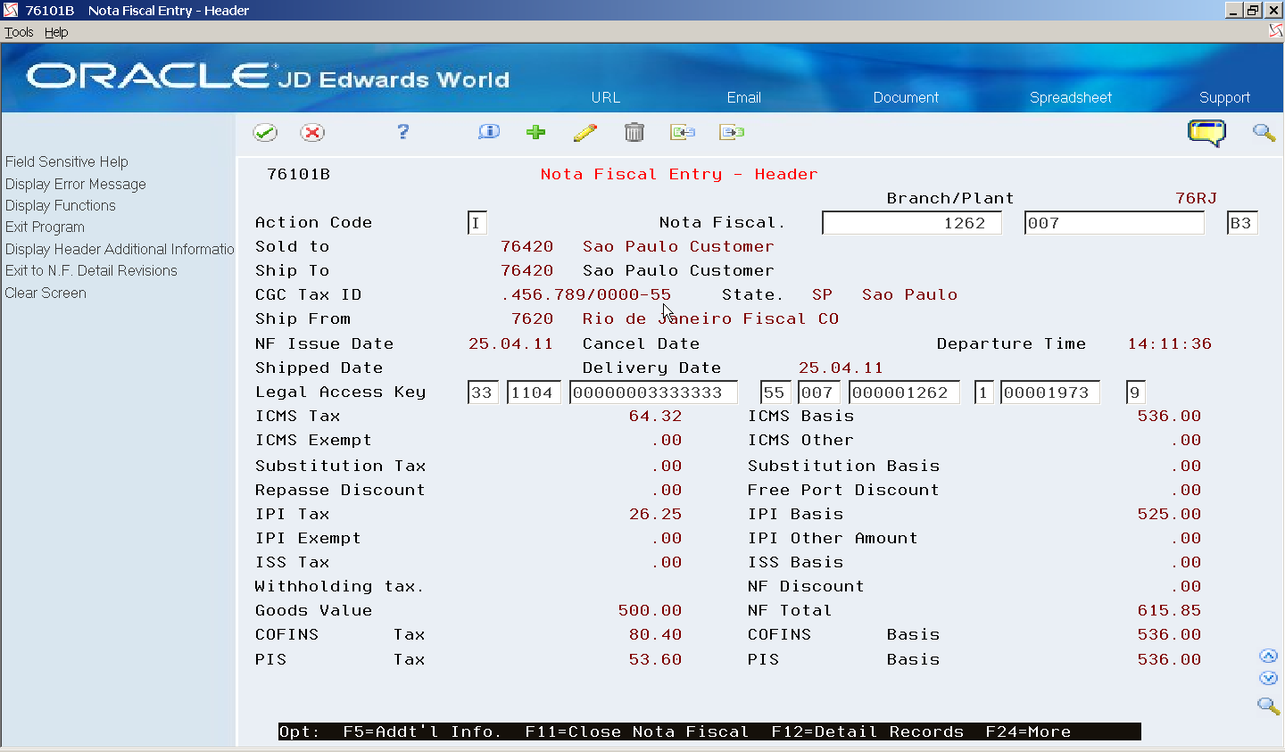Click the Legal Access Key field 000001262

click(905, 393)
